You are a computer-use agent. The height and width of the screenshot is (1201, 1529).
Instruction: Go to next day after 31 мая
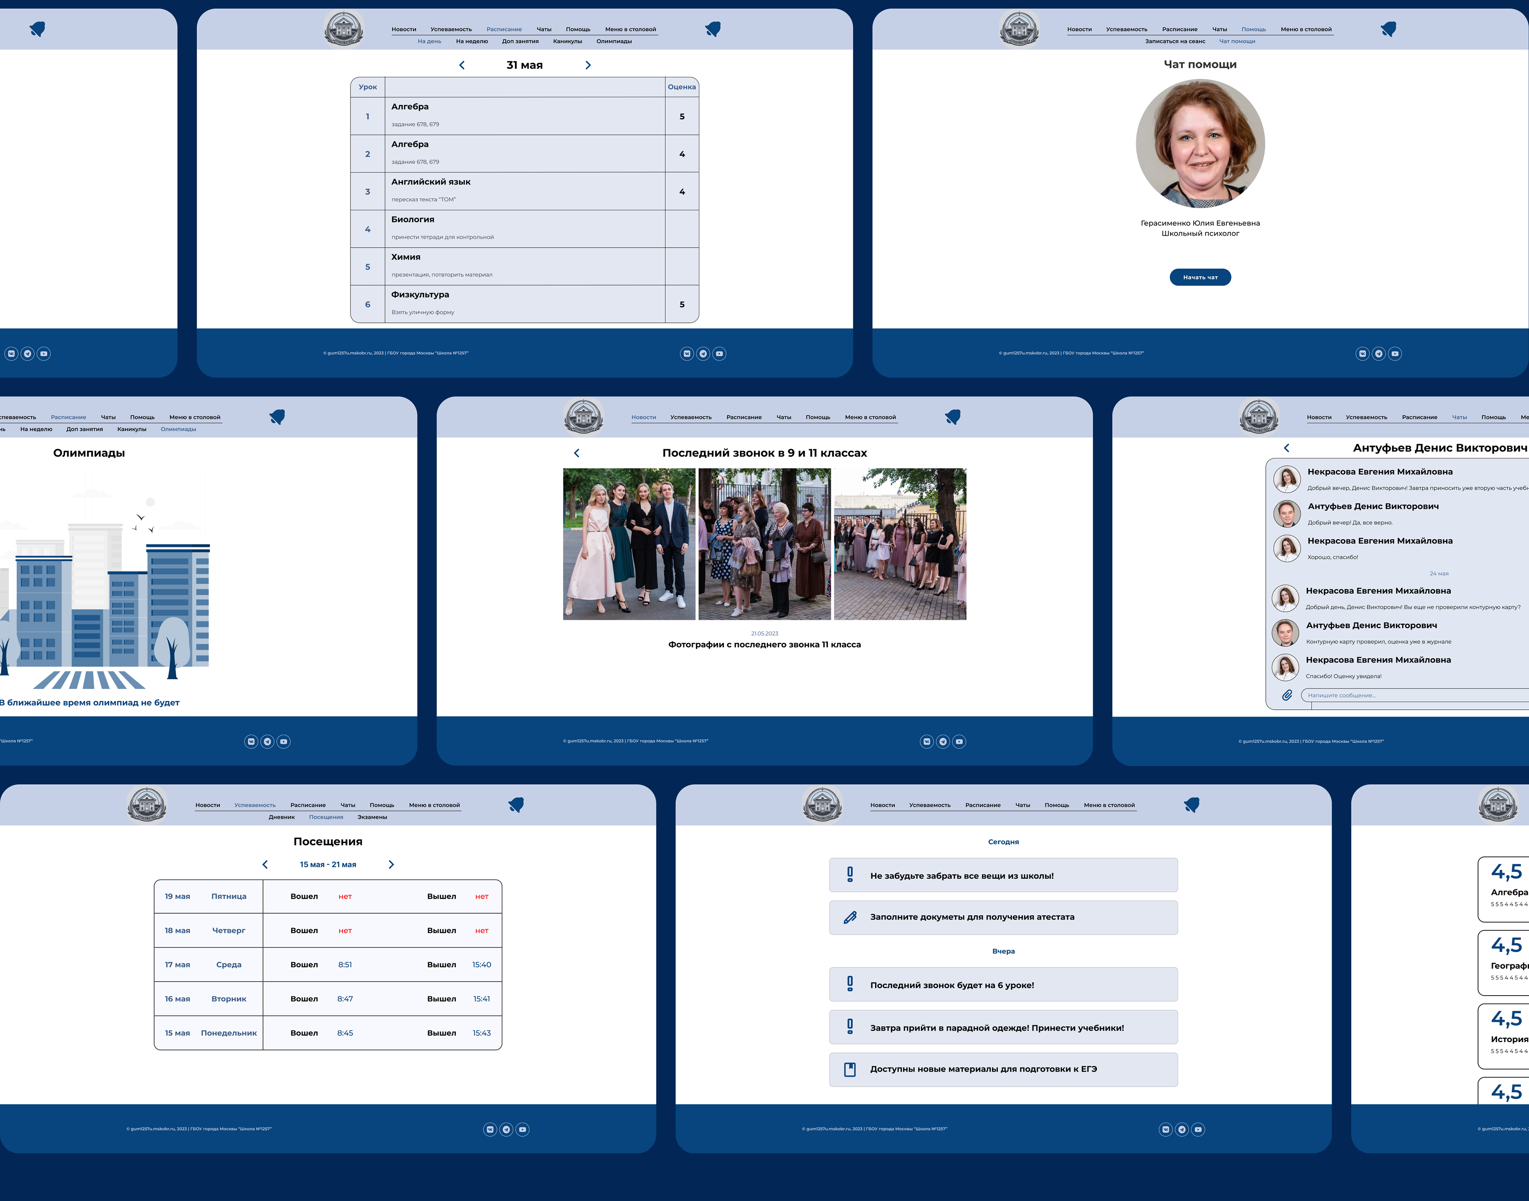(x=588, y=65)
